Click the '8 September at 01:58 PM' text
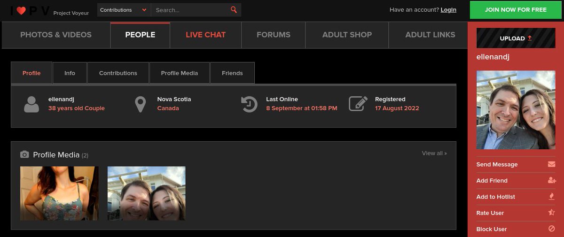This screenshot has height=237, width=564. pyautogui.click(x=302, y=108)
